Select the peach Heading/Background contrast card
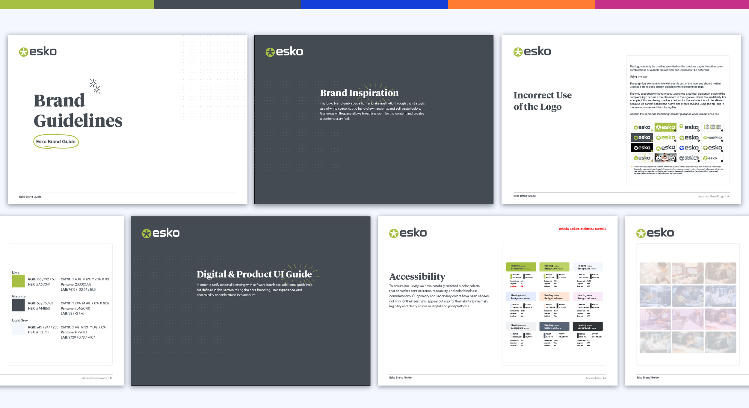The height and width of the screenshot is (408, 749). [x=554, y=297]
